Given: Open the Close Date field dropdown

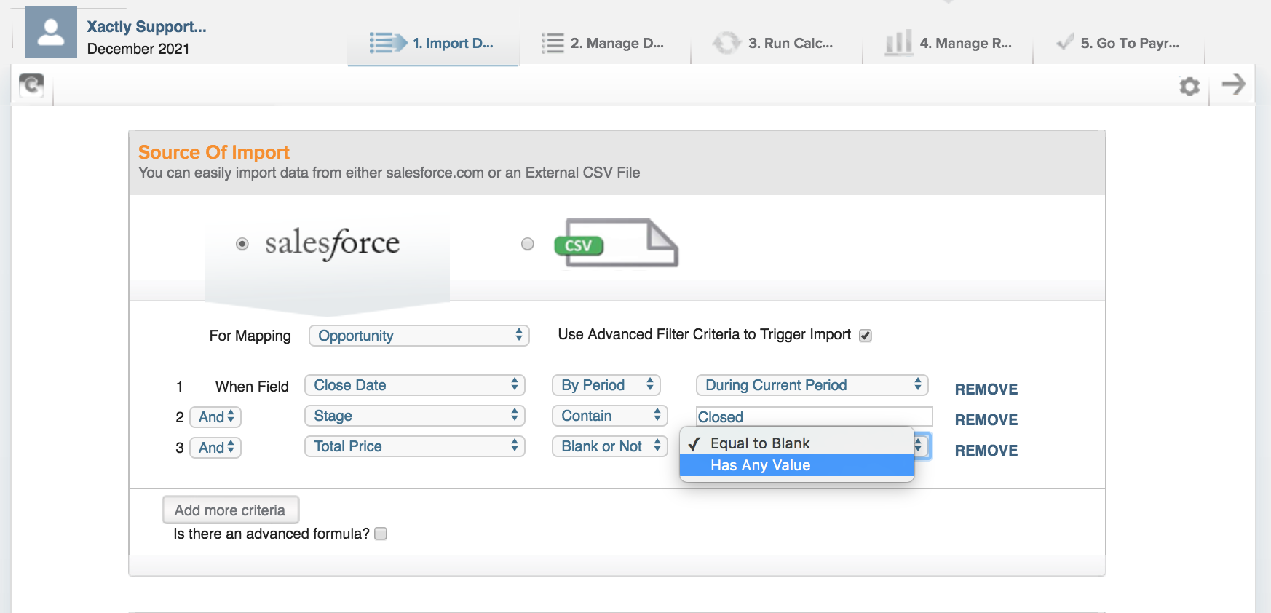Looking at the screenshot, I should click(x=415, y=385).
